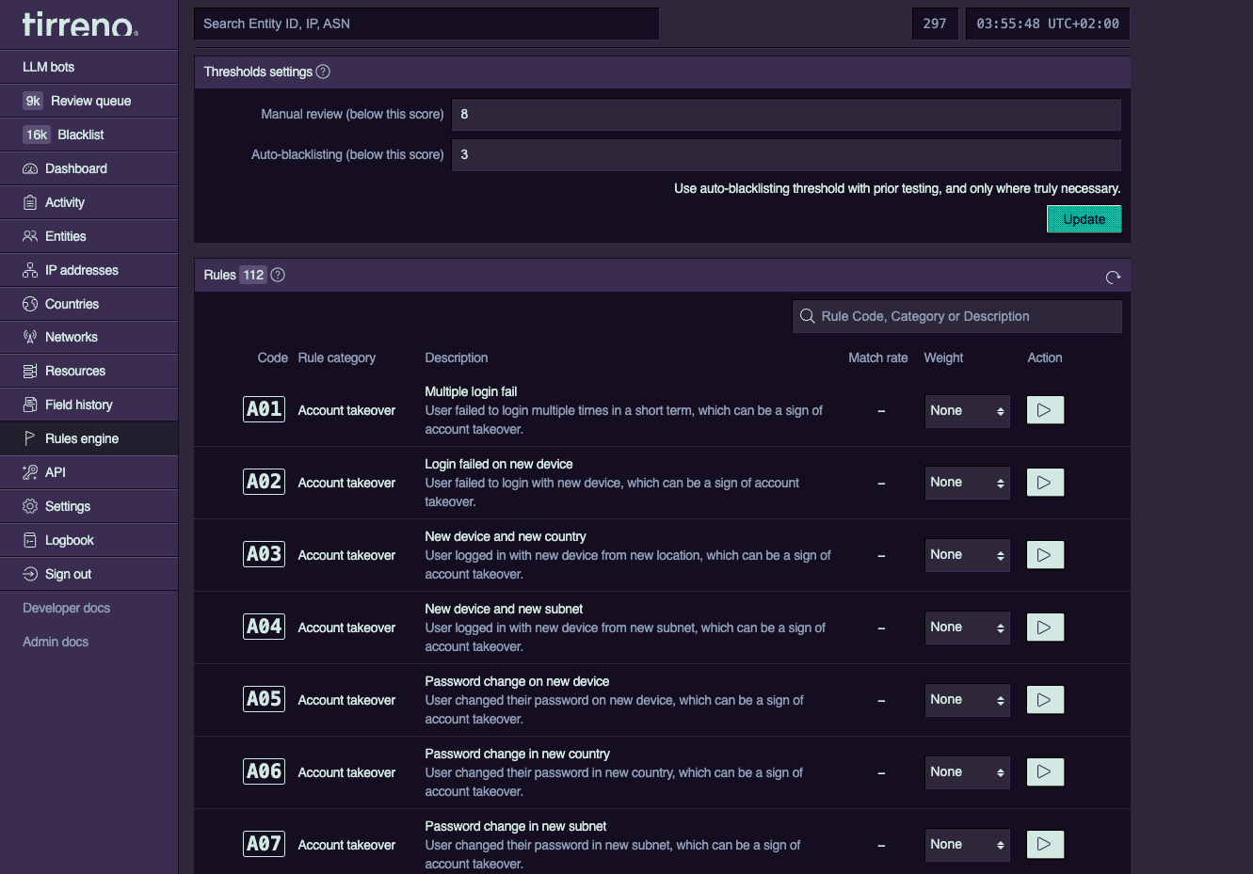Open Field history page
The image size is (1253, 874).
click(x=88, y=405)
